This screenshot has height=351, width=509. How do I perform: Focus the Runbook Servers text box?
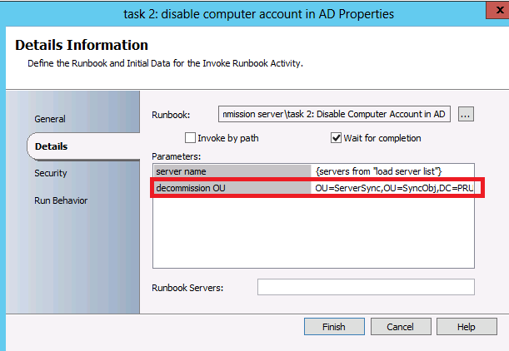[365, 287]
